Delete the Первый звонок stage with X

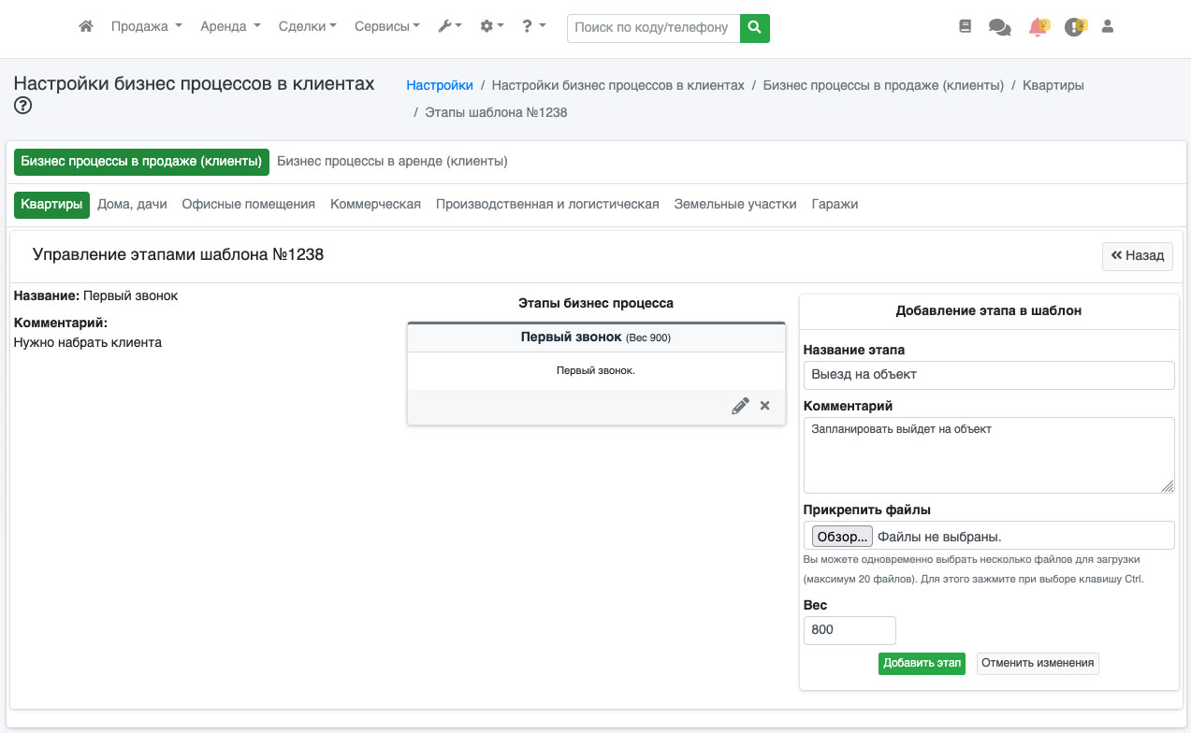tap(765, 406)
